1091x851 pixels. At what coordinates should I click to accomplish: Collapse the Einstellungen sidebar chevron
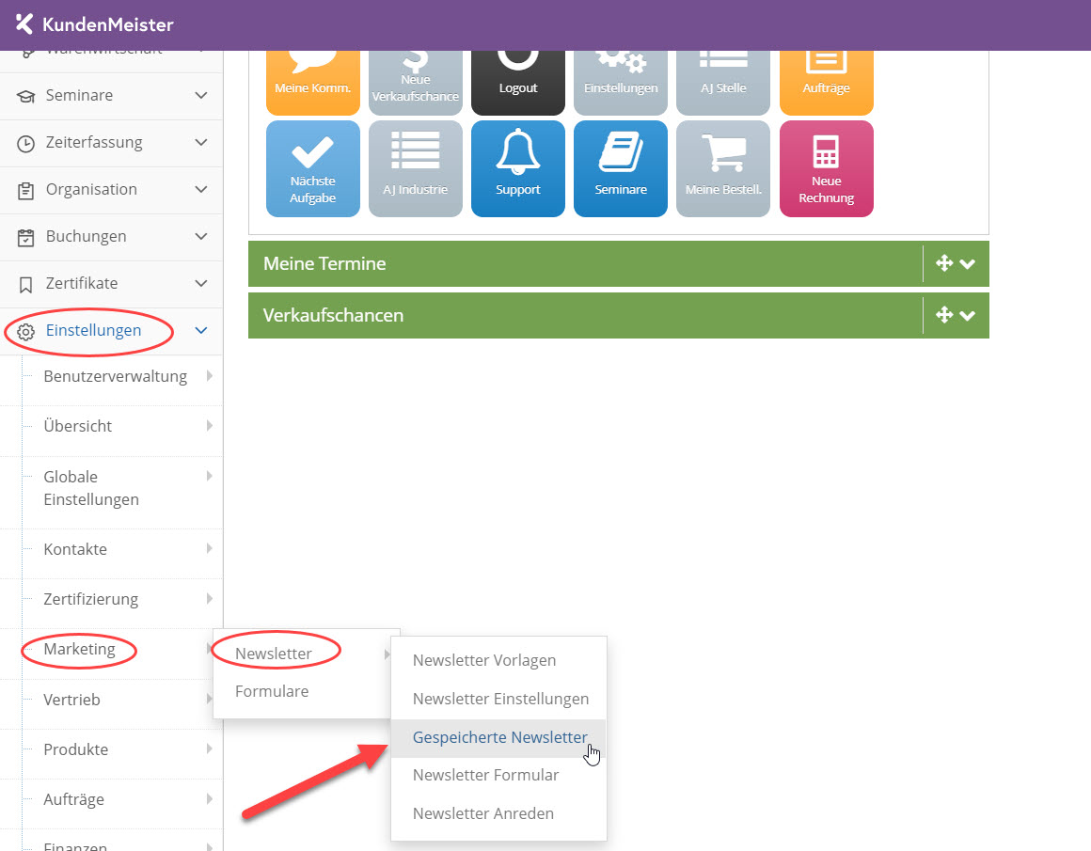201,330
